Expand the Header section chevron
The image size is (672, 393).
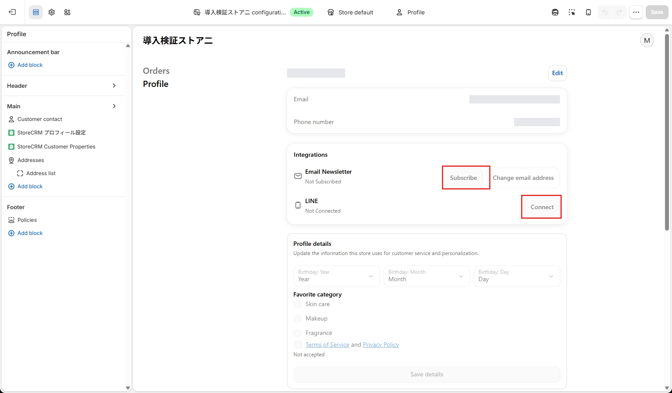[x=114, y=86]
